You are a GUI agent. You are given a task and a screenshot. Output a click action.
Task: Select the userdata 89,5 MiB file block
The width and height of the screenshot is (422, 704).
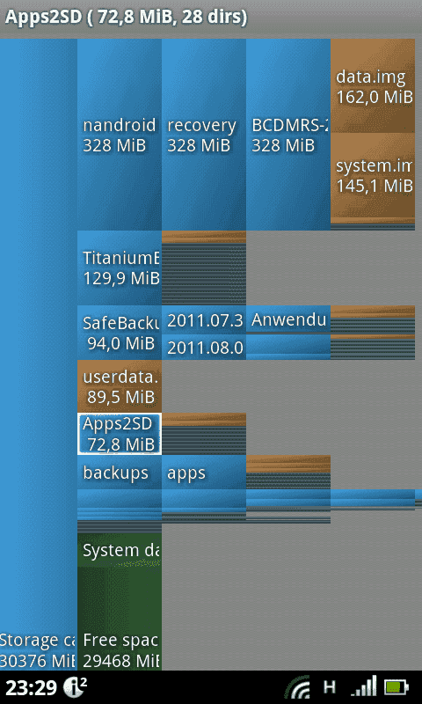[120, 386]
